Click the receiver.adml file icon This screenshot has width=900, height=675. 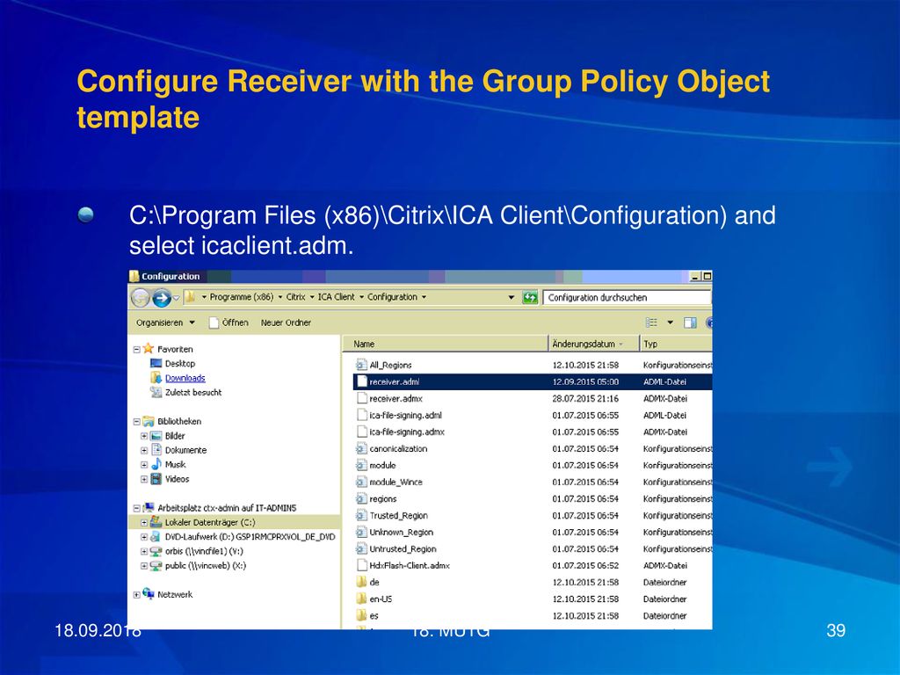pyautogui.click(x=361, y=381)
